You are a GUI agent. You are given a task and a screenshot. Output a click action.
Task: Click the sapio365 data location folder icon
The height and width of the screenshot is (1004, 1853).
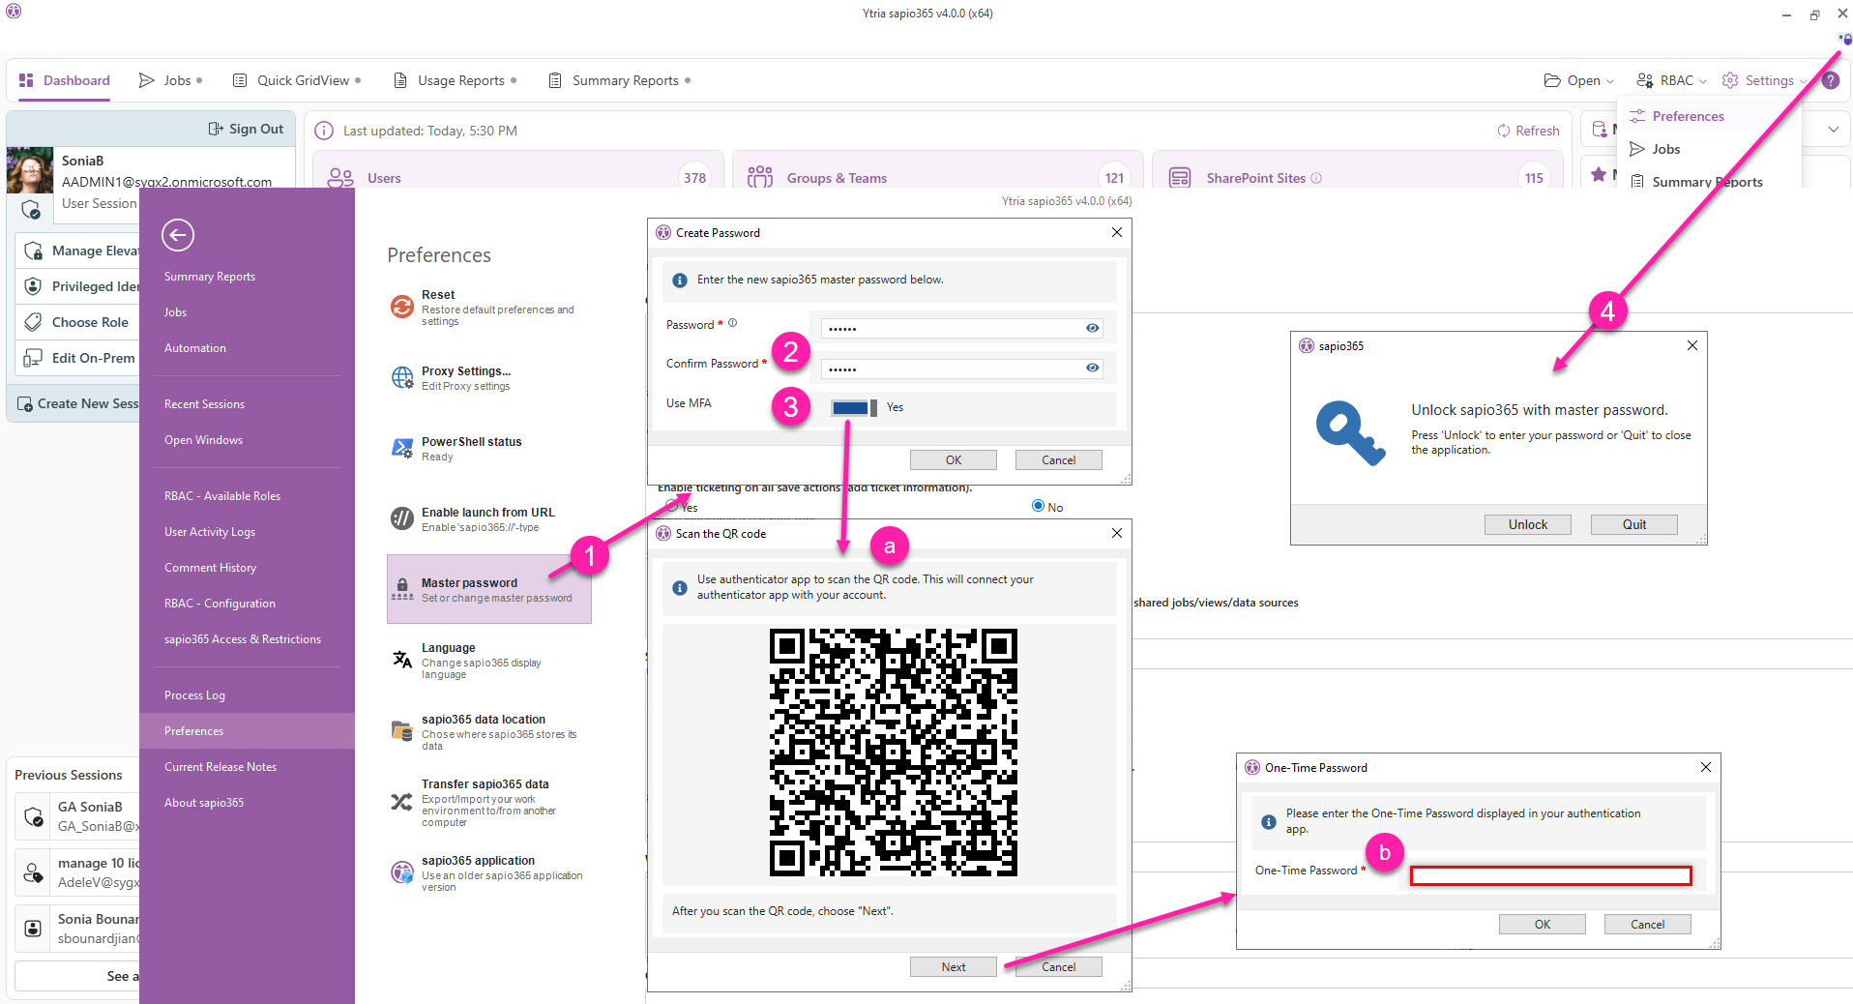tap(402, 731)
